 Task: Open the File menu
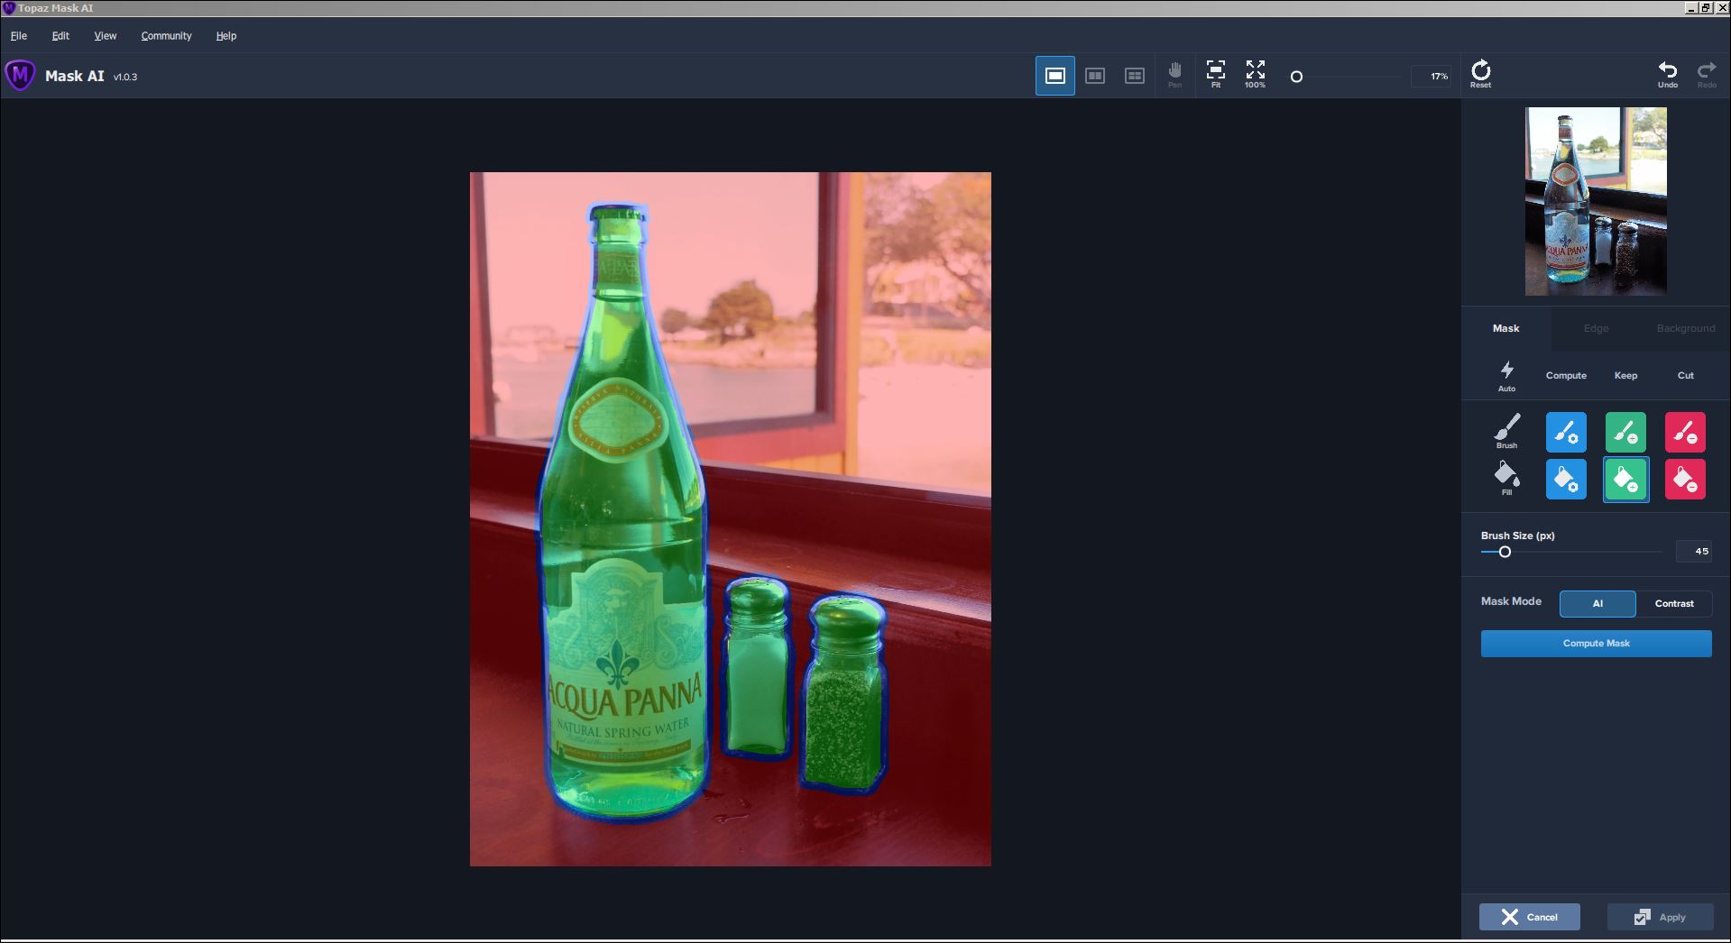[19, 36]
